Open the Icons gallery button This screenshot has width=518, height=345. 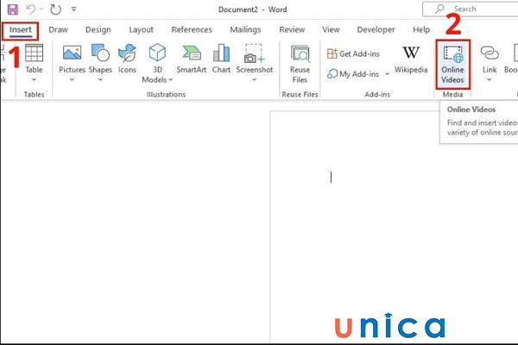click(x=127, y=60)
